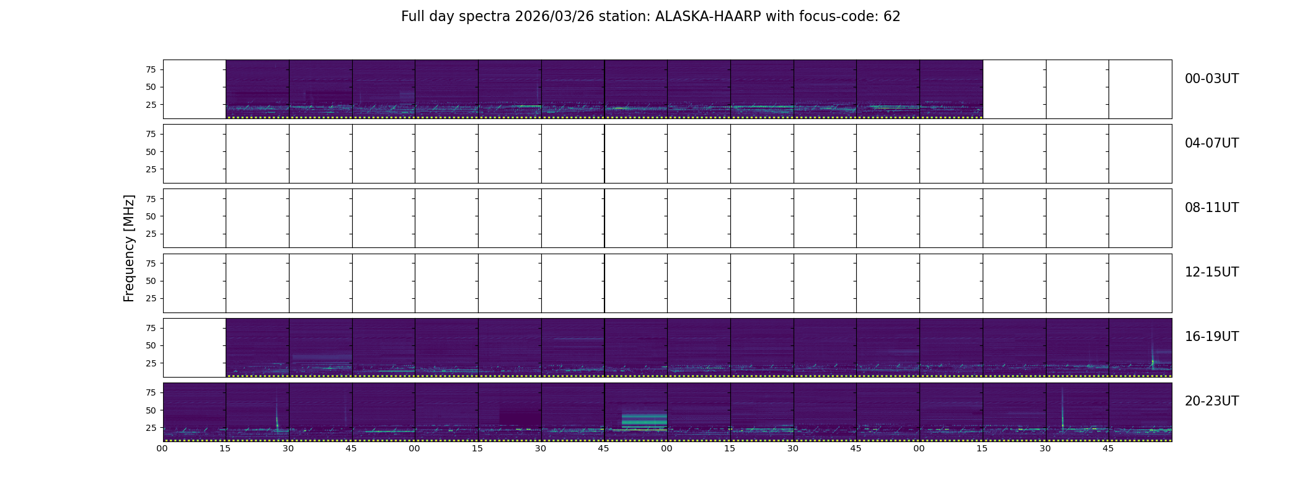Click the rightmost "45" time axis tick label
The height and width of the screenshot is (496, 1302).
coord(1108,448)
